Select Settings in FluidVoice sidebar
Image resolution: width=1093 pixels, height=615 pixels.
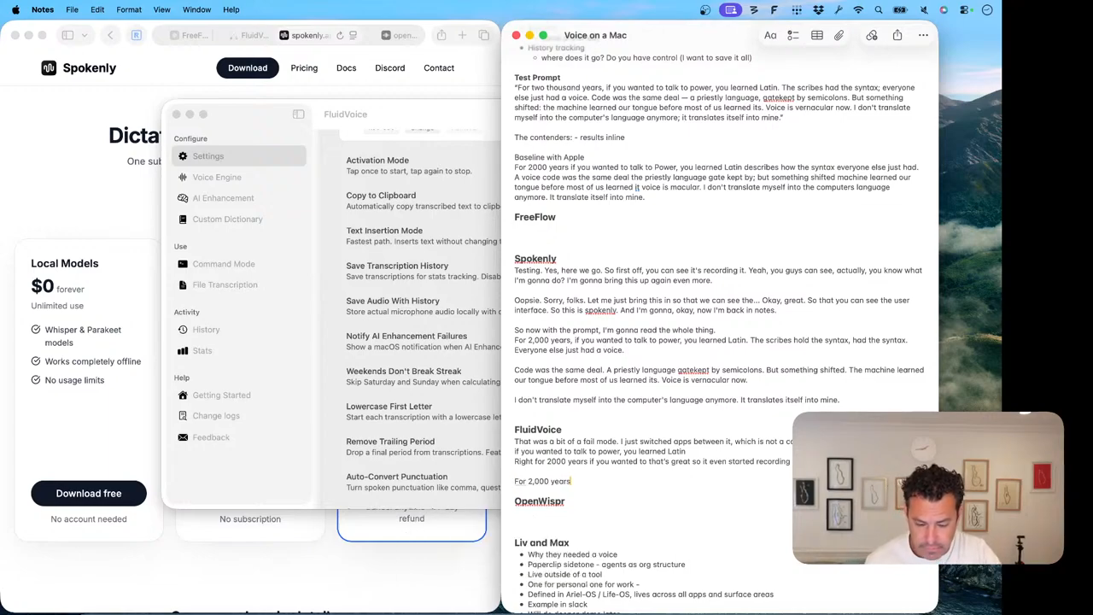[x=239, y=156]
